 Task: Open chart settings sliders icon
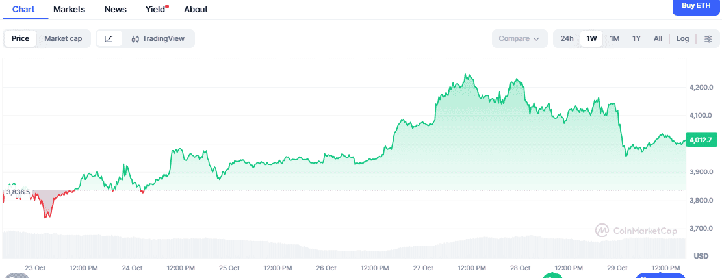click(708, 38)
